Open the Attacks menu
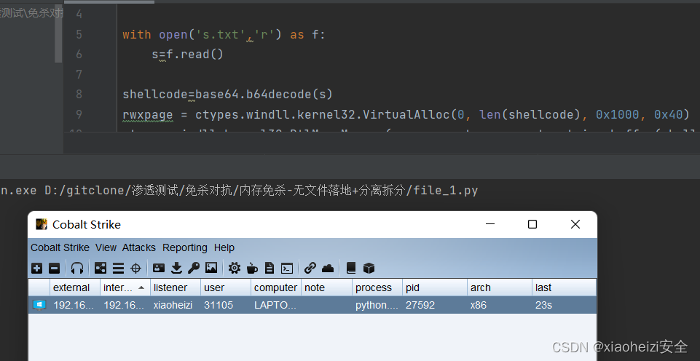This screenshot has width=700, height=361. coord(139,247)
